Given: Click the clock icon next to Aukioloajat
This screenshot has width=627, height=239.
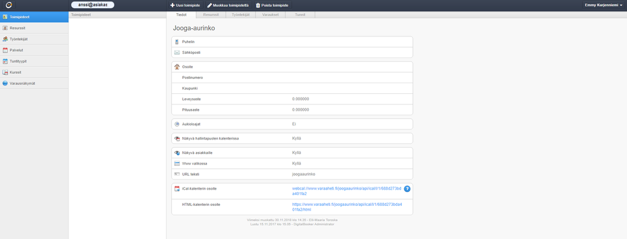Looking at the screenshot, I should [x=177, y=124].
